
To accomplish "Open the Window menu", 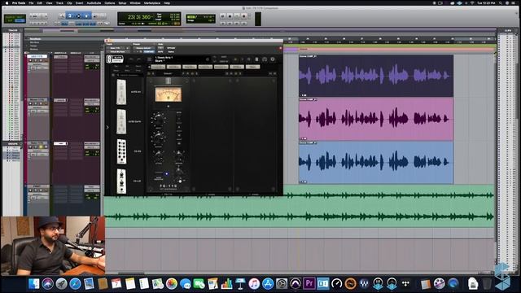I will [135, 3].
